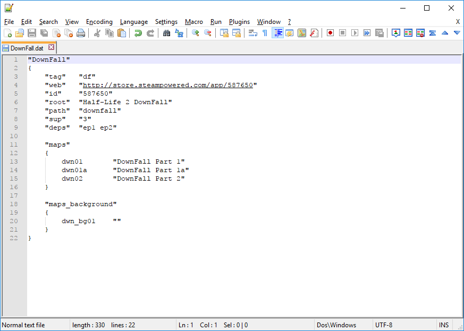Toggle the Document Map panel icon
The width and height of the screenshot is (464, 331).
[302, 33]
